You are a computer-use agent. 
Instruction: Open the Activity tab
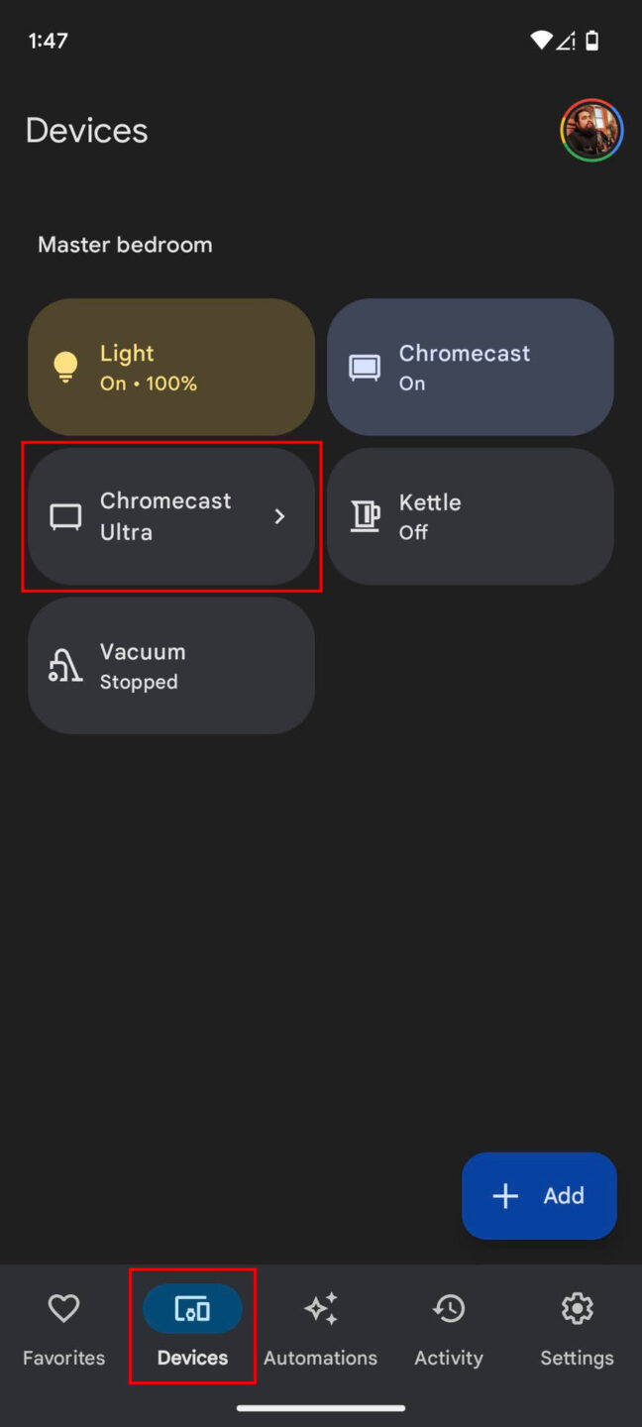click(448, 1328)
